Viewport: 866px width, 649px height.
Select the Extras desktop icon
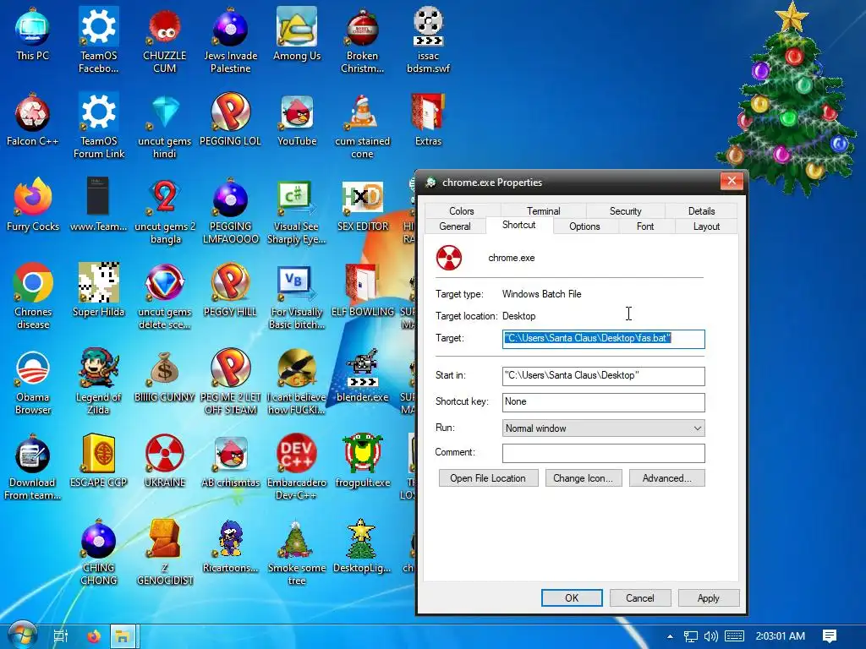tap(428, 120)
